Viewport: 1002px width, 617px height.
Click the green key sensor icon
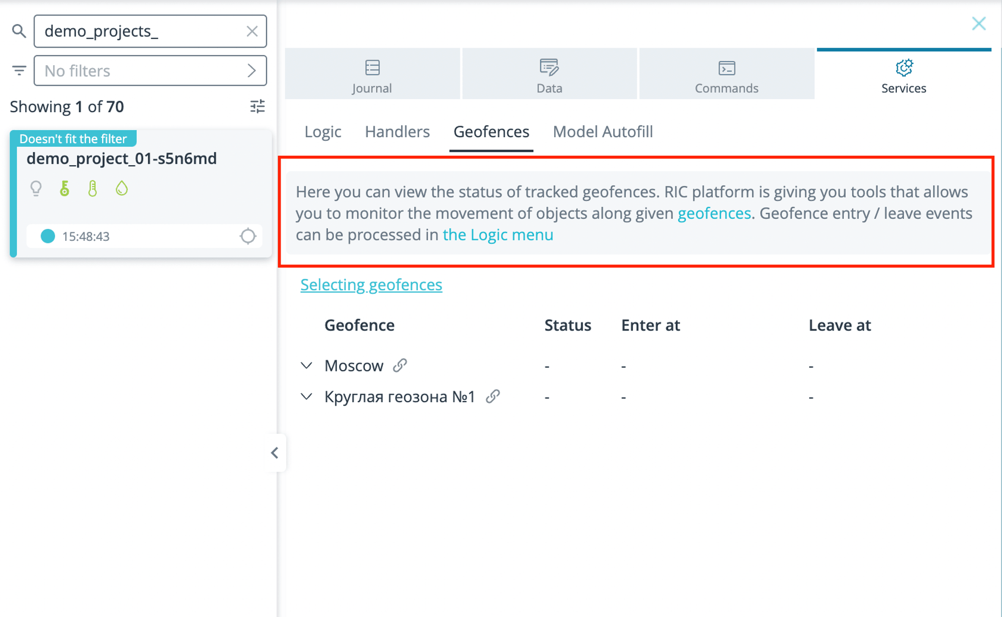tap(65, 189)
